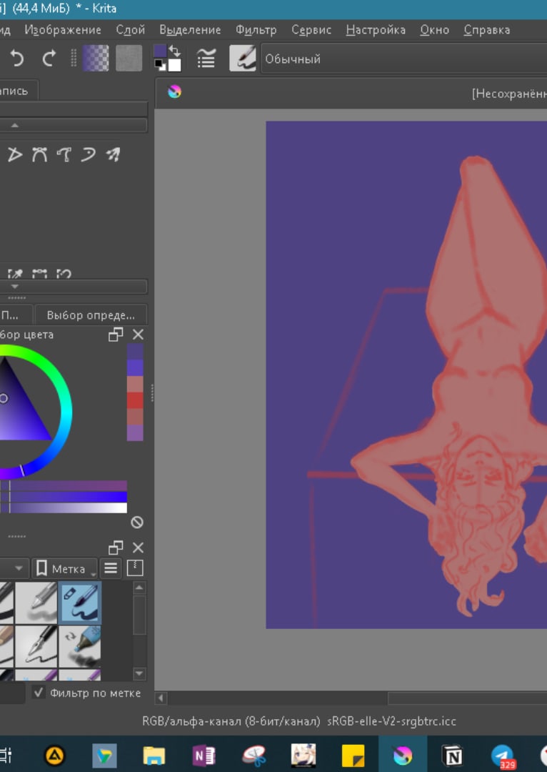
Task: Float the color selector docker
Action: 116,335
